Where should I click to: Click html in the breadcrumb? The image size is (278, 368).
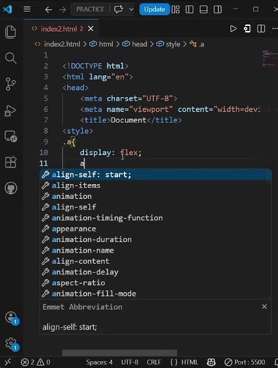(102, 44)
